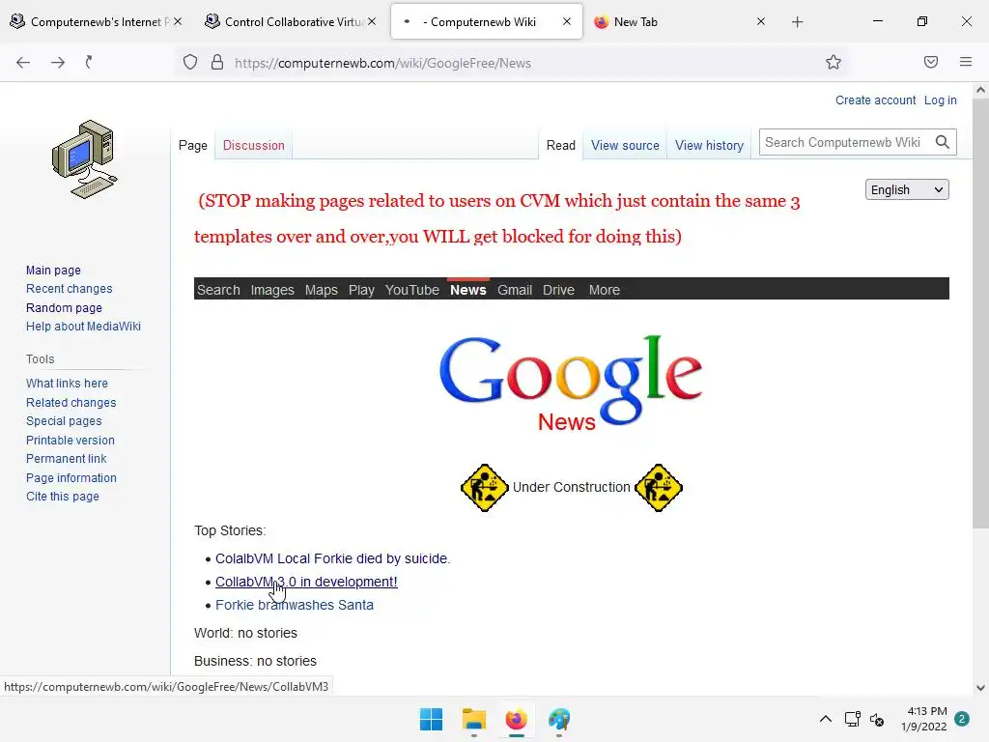Image resolution: width=989 pixels, height=742 pixels.
Task: Open File Explorer from the taskbar
Action: click(473, 719)
